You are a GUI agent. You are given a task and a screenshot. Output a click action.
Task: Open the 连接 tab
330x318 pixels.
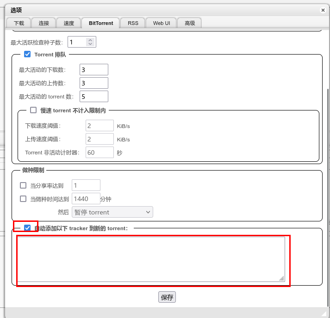[44, 23]
